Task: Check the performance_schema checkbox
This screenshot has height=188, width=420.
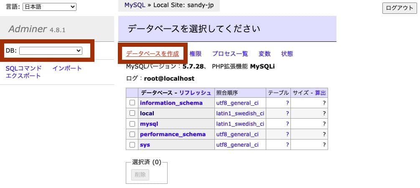Action: 132,134
